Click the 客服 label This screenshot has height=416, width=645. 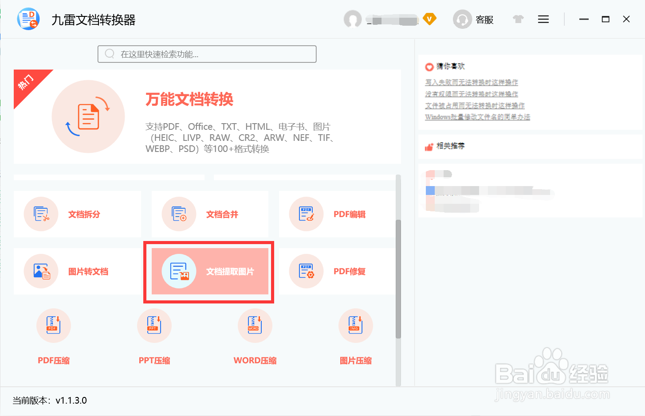tap(484, 19)
